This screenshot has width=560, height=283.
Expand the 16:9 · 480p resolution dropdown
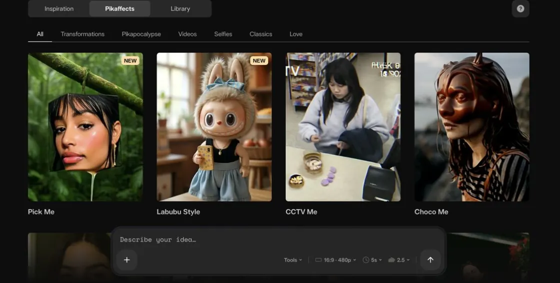coord(335,260)
